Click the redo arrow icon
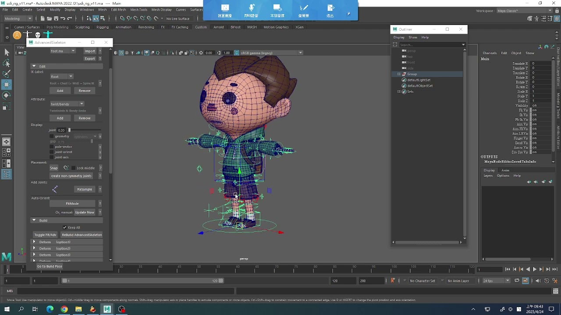The image size is (561, 315). click(69, 18)
